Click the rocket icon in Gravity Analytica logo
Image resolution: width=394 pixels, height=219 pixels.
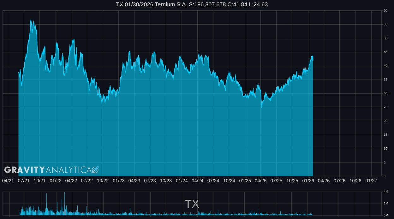[x=95, y=170]
